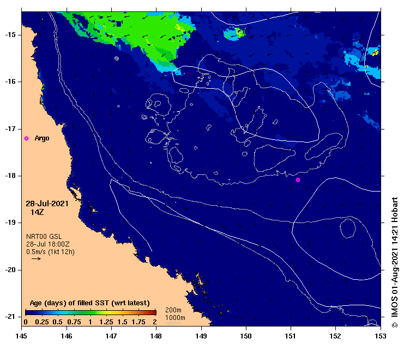404x345 pixels.
Task: Click the magenta Argo float marker near 151E
Action: [x=298, y=180]
